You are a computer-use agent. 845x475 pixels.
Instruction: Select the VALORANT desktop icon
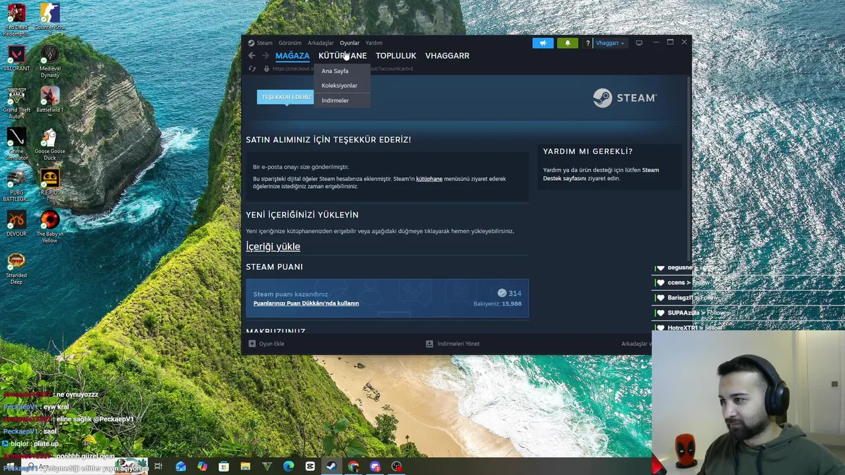(x=16, y=59)
